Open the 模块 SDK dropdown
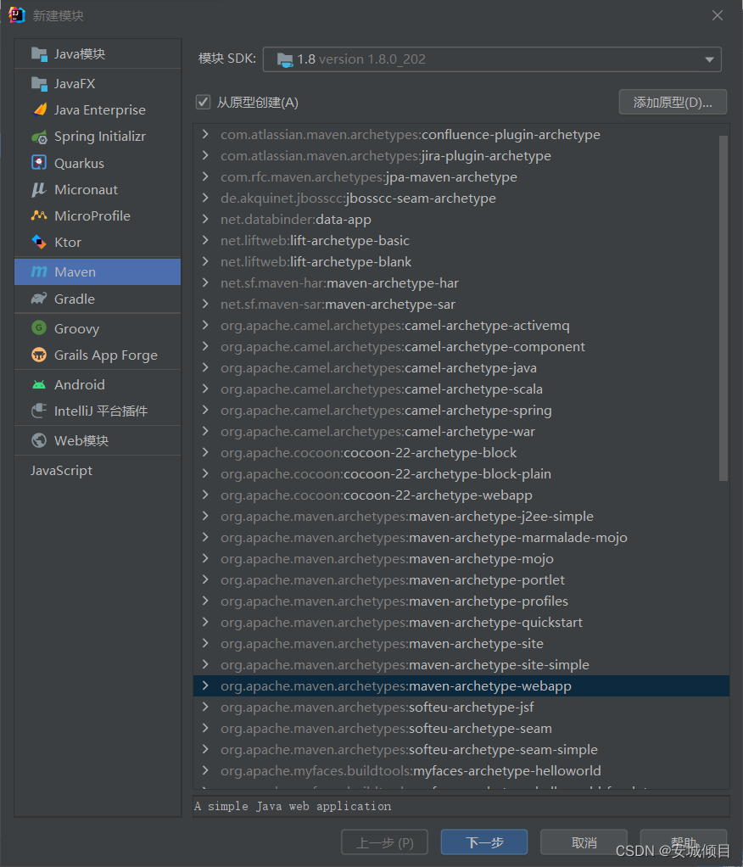This screenshot has height=867, width=743. click(x=492, y=59)
